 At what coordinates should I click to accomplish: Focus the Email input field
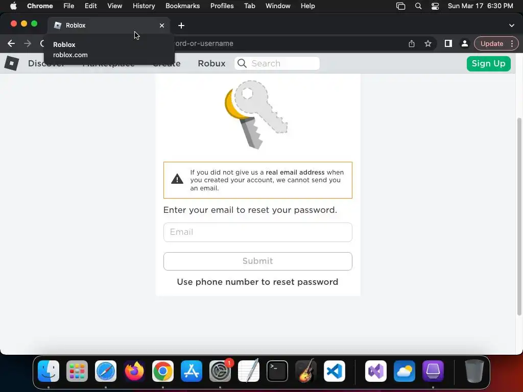(x=258, y=232)
